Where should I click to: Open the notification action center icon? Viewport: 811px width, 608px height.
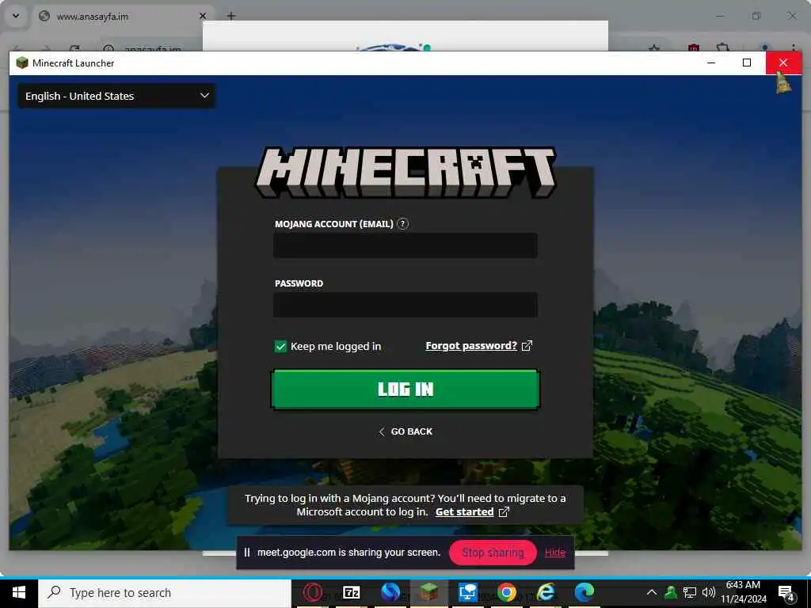click(786, 593)
